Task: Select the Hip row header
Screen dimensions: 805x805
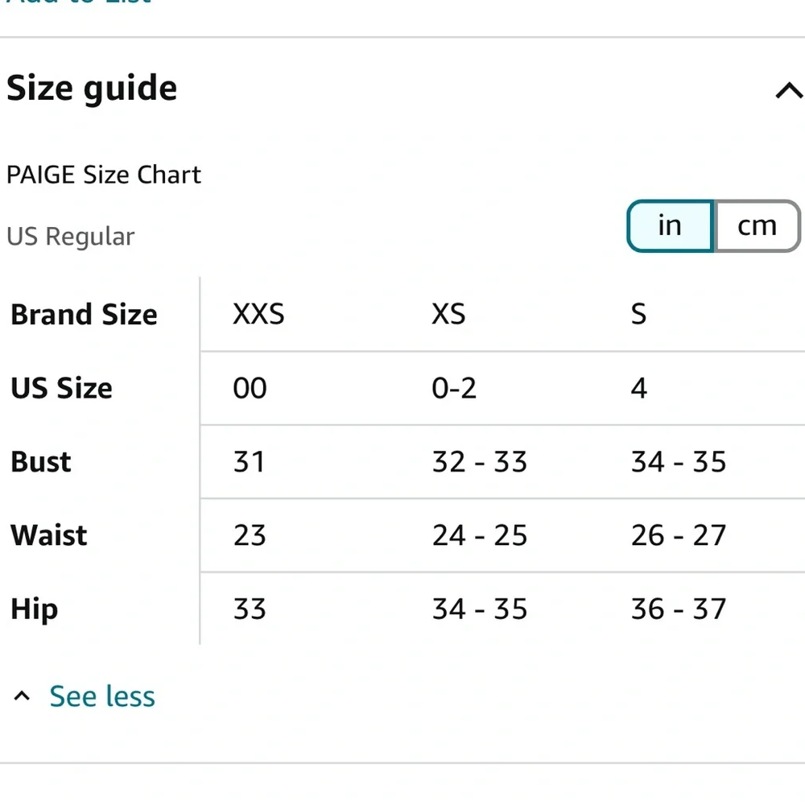Action: (x=34, y=609)
